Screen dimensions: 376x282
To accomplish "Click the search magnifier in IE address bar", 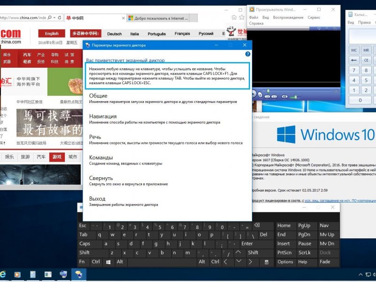I will [x=50, y=18].
